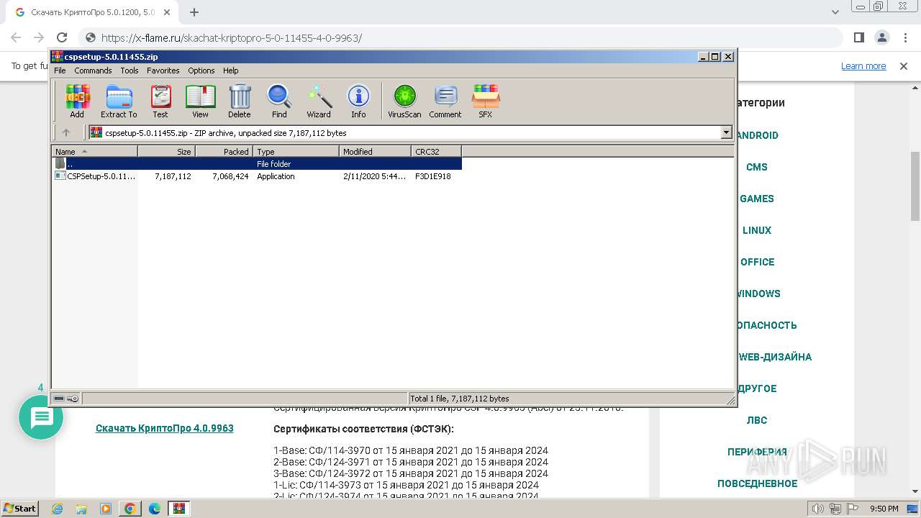Open the Favorites menu
This screenshot has height=518, width=921.
[163, 71]
